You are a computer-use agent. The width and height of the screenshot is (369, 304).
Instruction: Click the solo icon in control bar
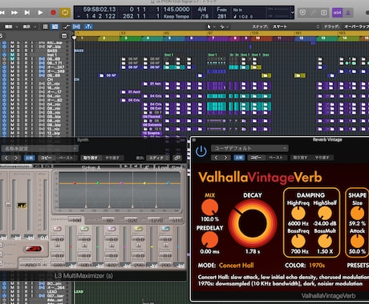pyautogui.click(x=323, y=13)
